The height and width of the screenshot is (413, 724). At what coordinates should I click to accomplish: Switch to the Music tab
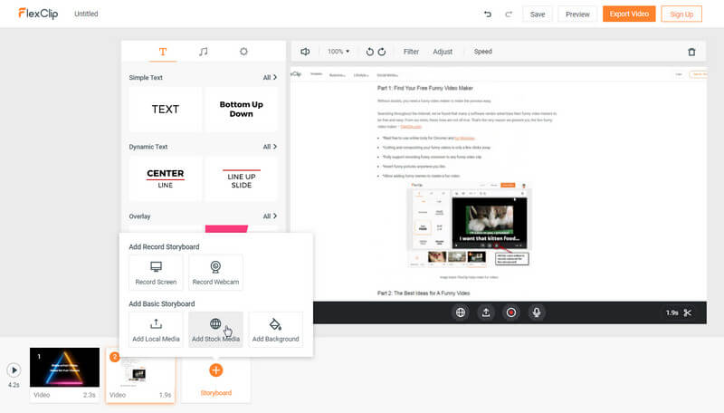point(203,52)
